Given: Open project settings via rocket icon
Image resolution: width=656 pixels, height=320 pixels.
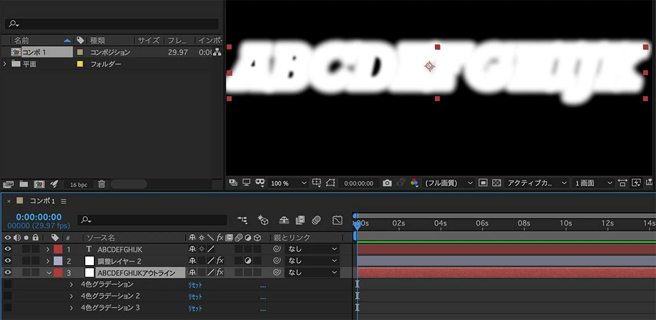Looking at the screenshot, I should click(x=54, y=184).
